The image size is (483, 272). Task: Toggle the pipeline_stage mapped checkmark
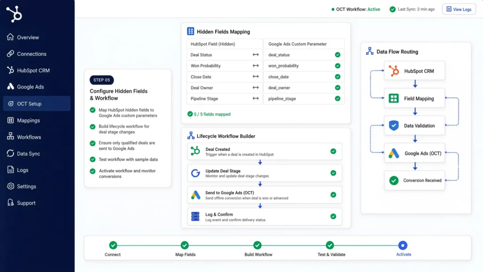(338, 98)
